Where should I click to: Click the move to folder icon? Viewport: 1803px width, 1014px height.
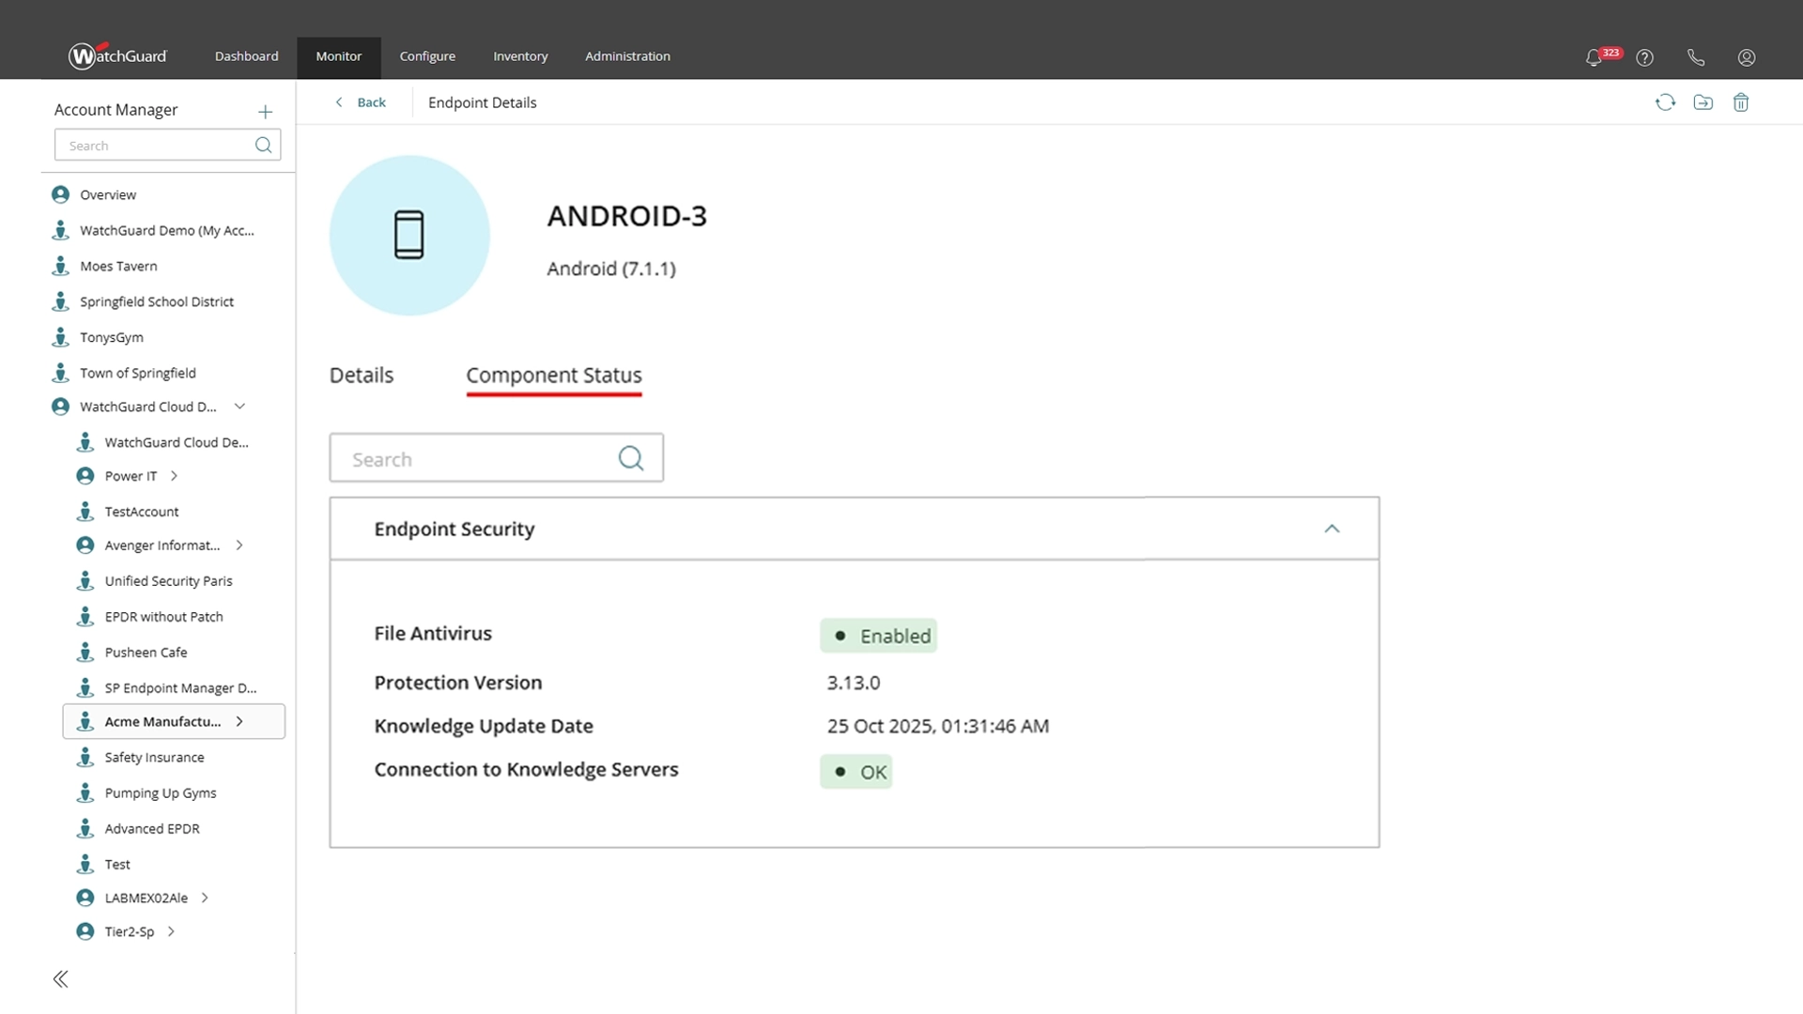tap(1703, 102)
